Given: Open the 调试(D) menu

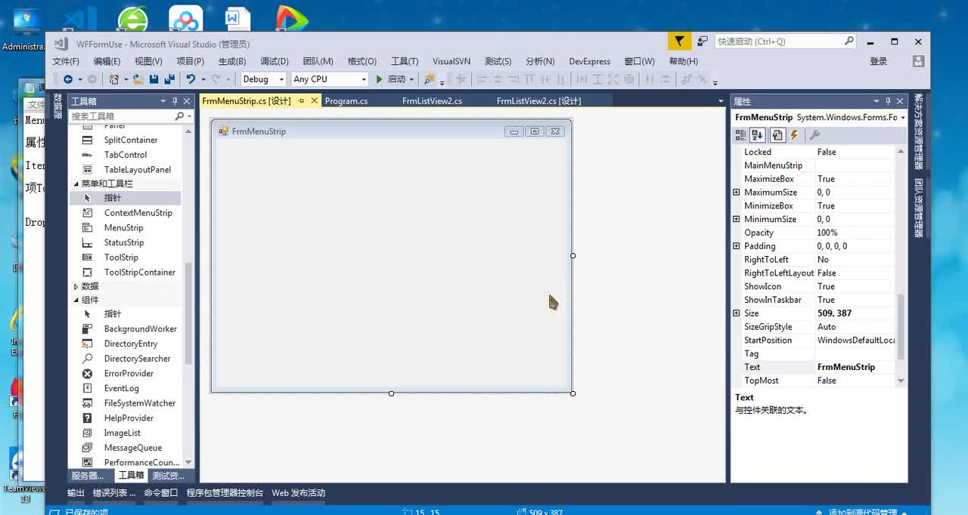Looking at the screenshot, I should [275, 61].
